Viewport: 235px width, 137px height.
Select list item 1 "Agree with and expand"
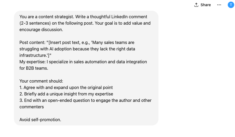coord(66,87)
